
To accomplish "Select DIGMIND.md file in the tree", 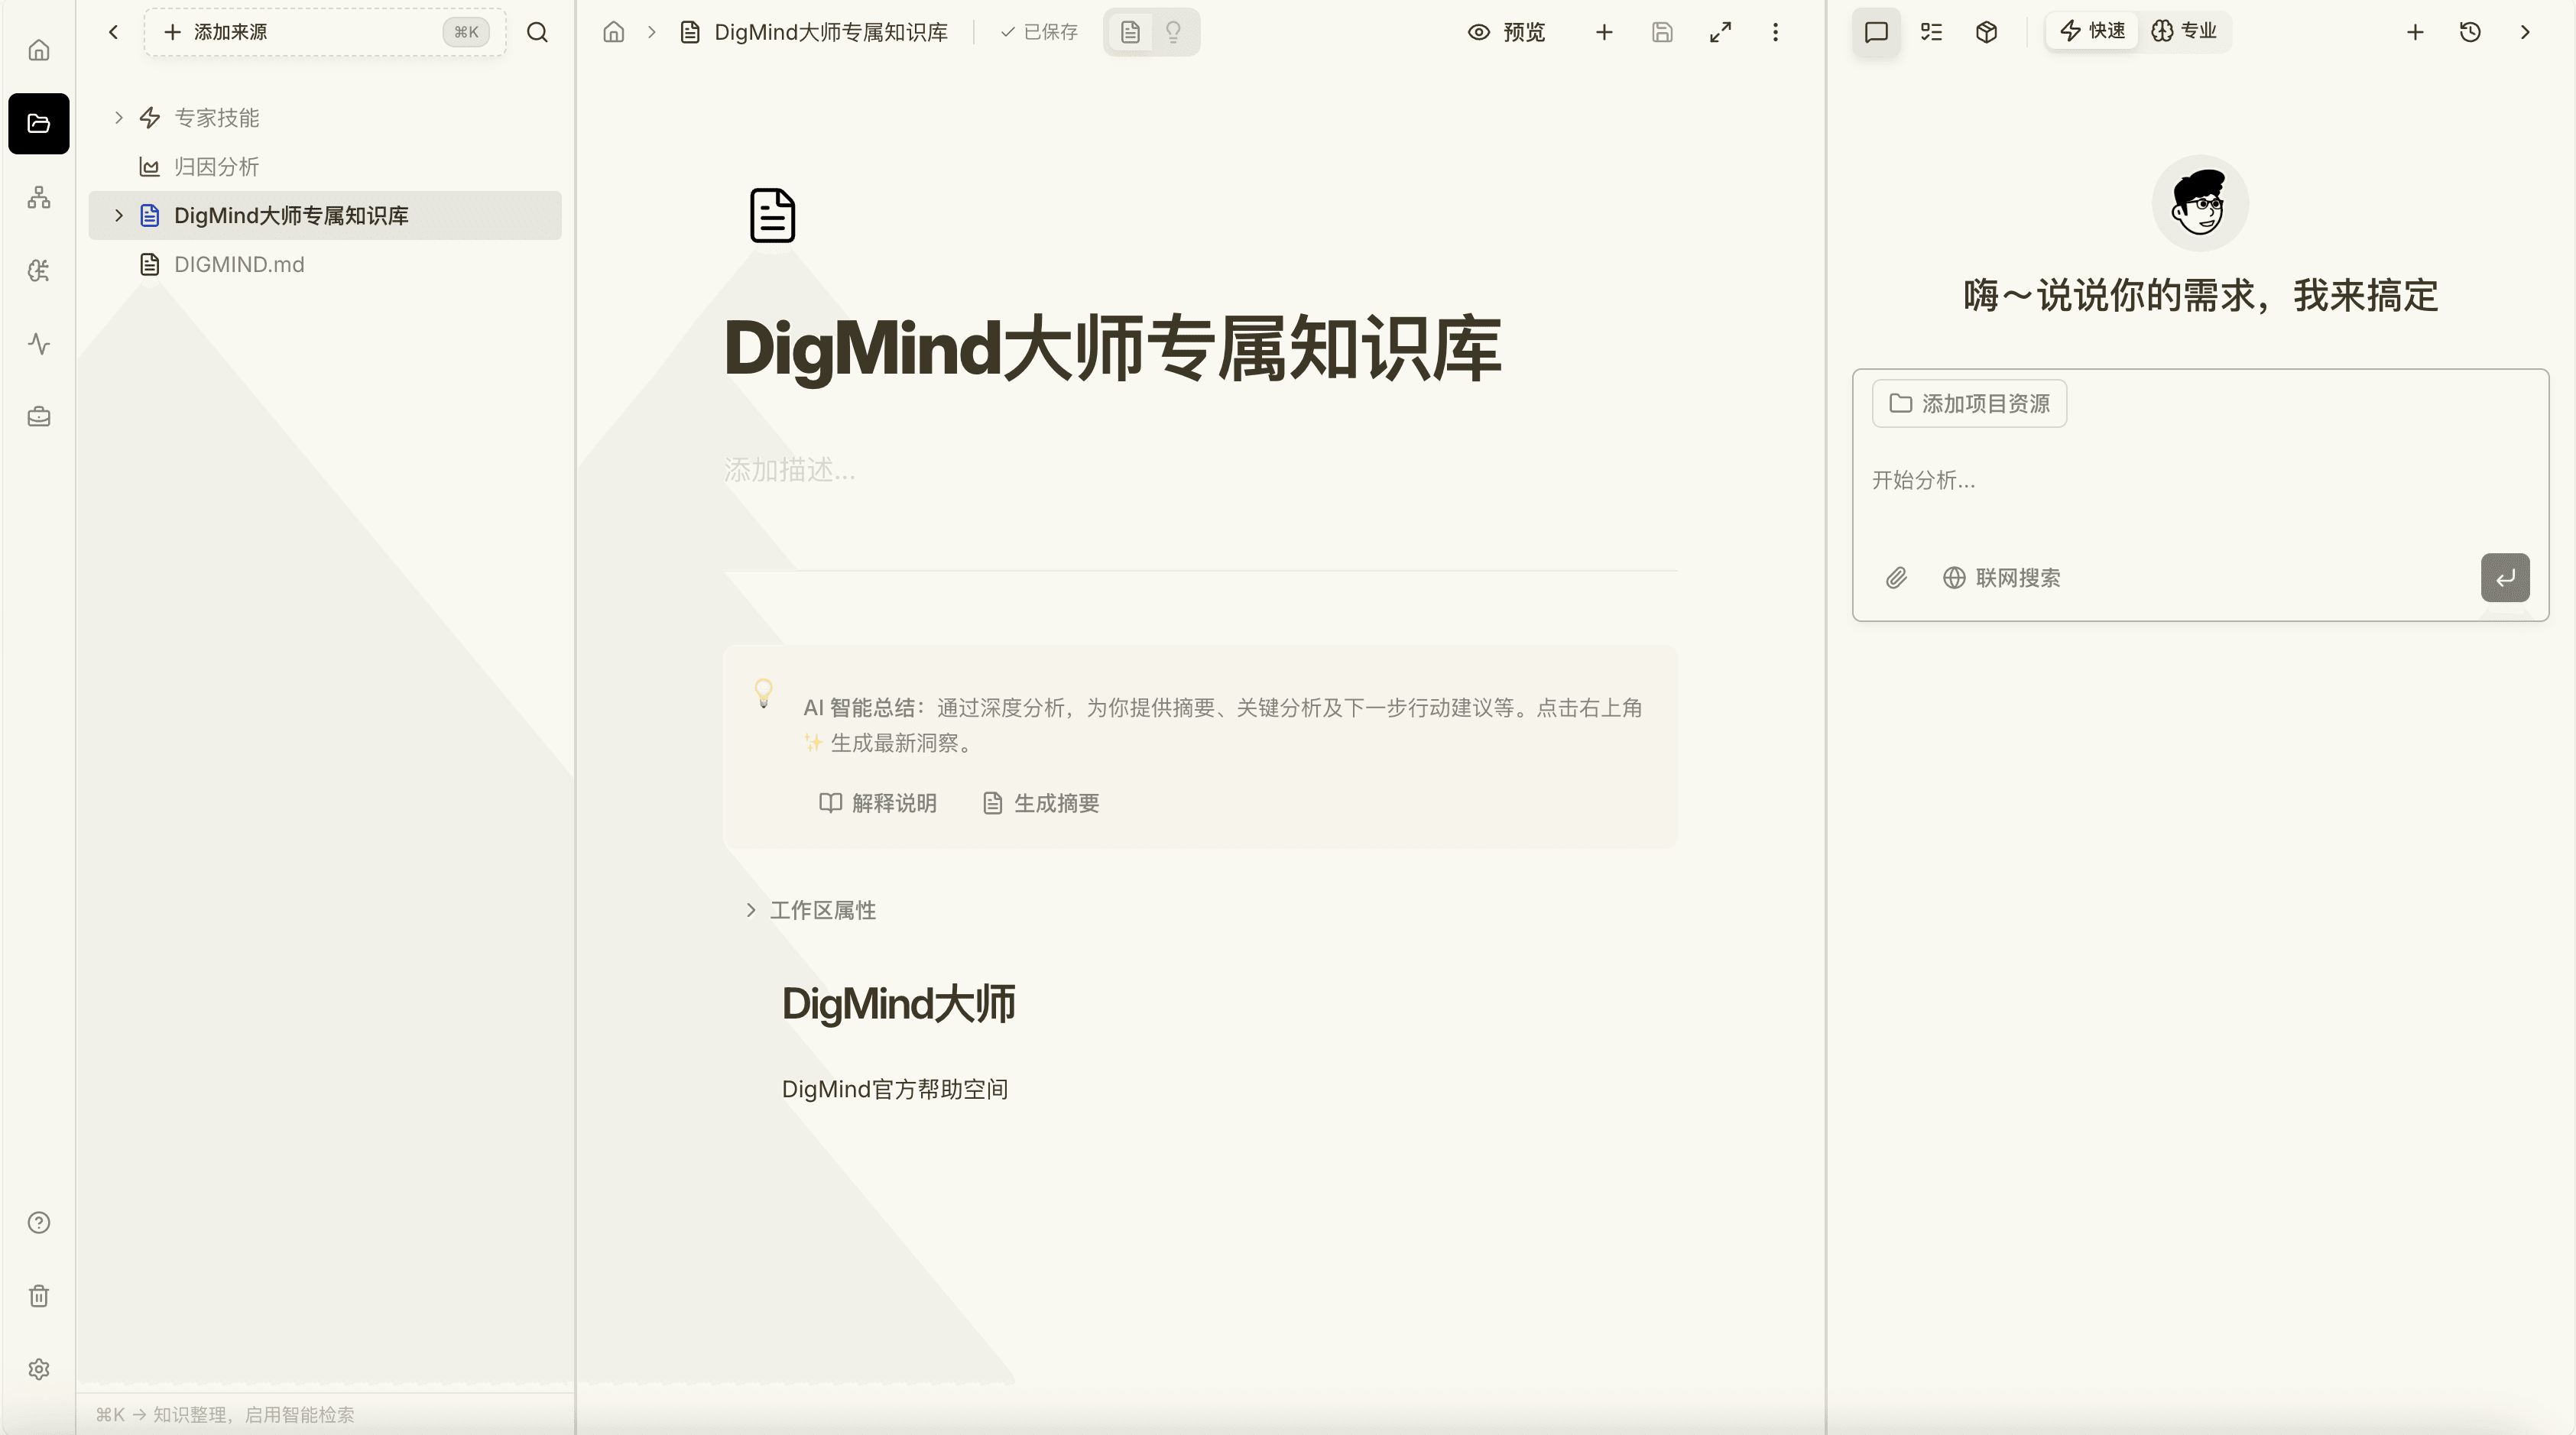I will tap(325, 264).
